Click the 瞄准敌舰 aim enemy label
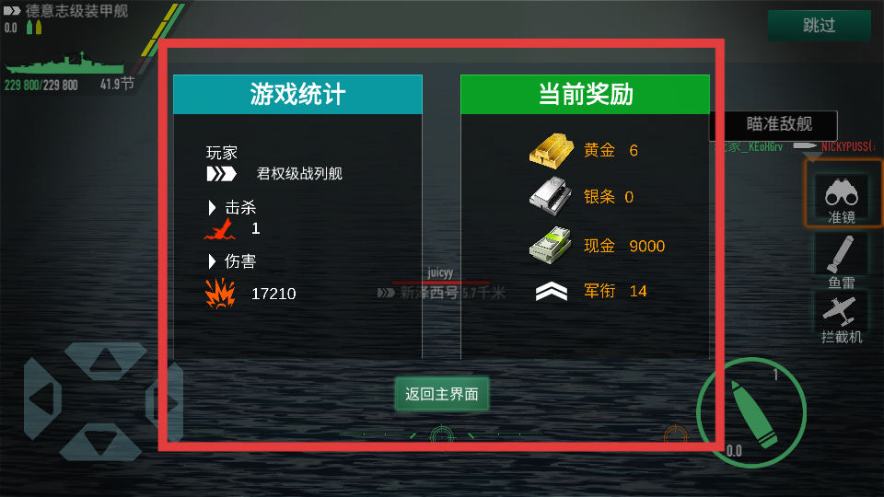This screenshot has width=884, height=497. click(779, 124)
